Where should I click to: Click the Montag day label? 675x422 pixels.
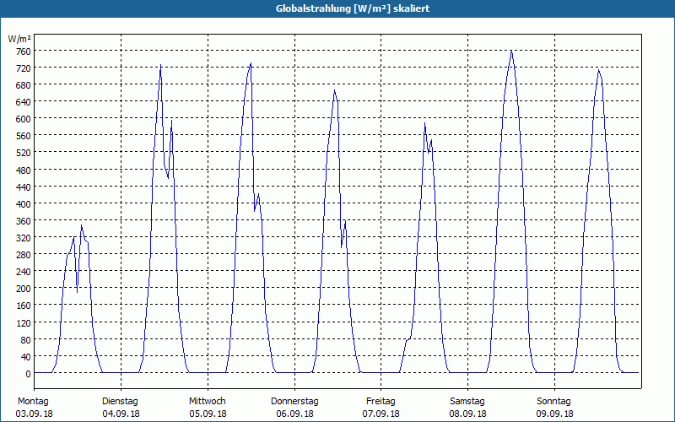click(33, 402)
